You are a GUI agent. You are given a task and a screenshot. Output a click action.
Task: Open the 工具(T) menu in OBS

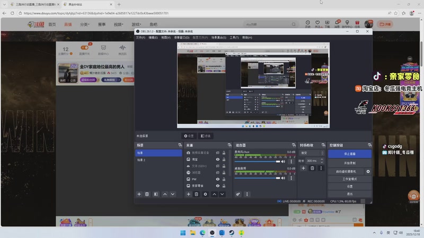234,38
